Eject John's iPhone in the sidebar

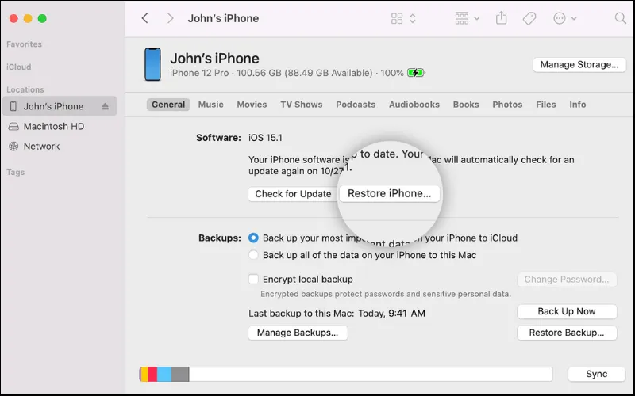click(105, 106)
